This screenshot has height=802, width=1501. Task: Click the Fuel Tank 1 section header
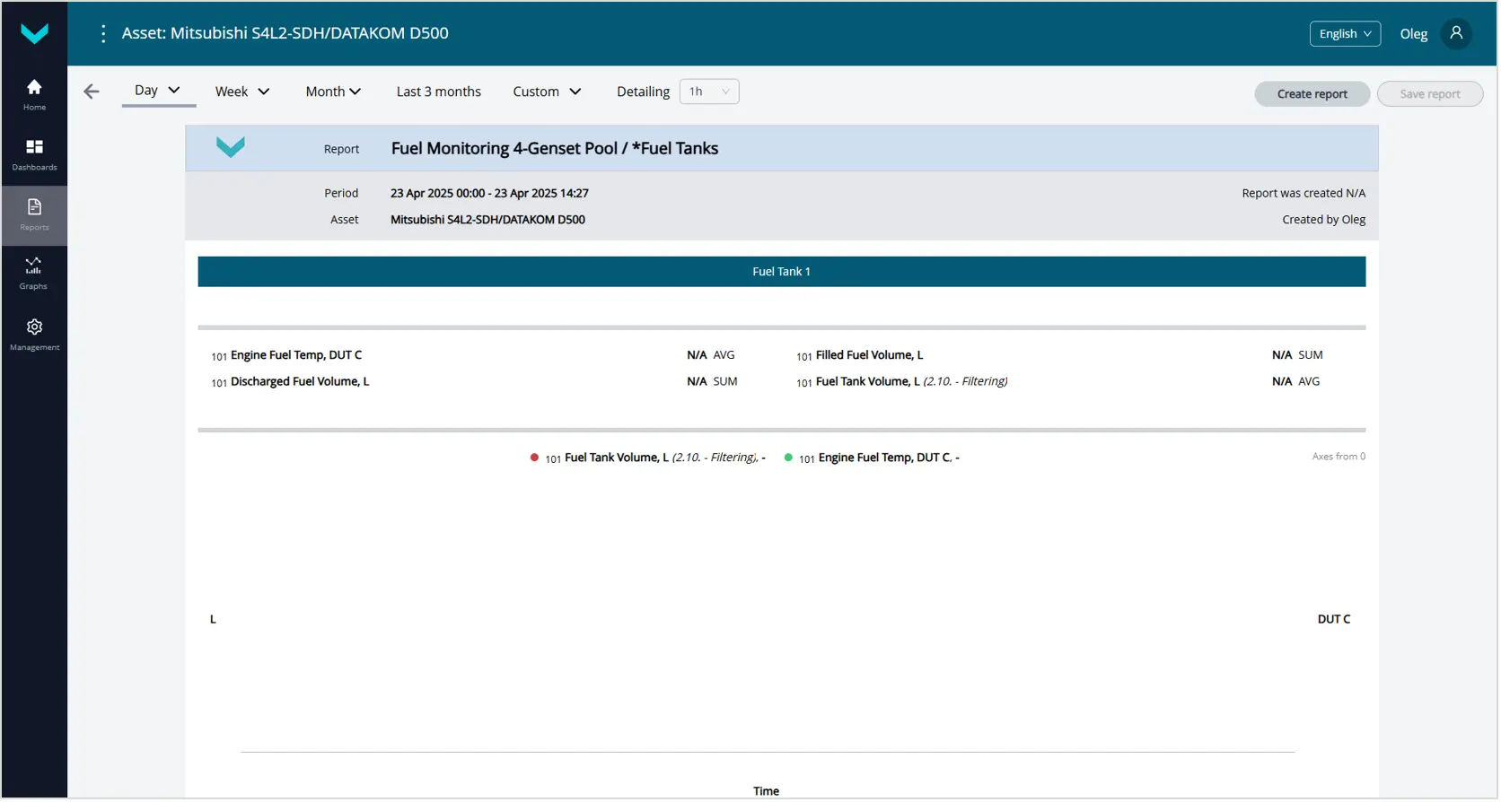(783, 272)
